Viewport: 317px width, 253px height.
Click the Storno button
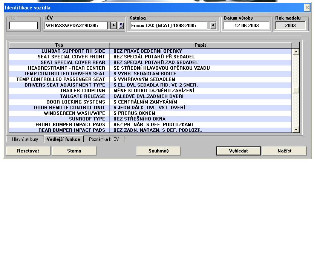[74, 151]
